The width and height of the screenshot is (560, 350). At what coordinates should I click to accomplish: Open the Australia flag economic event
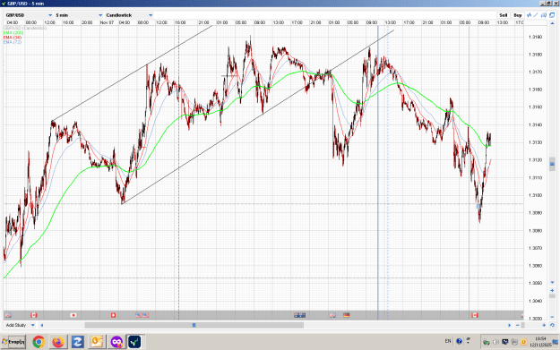coord(299,315)
